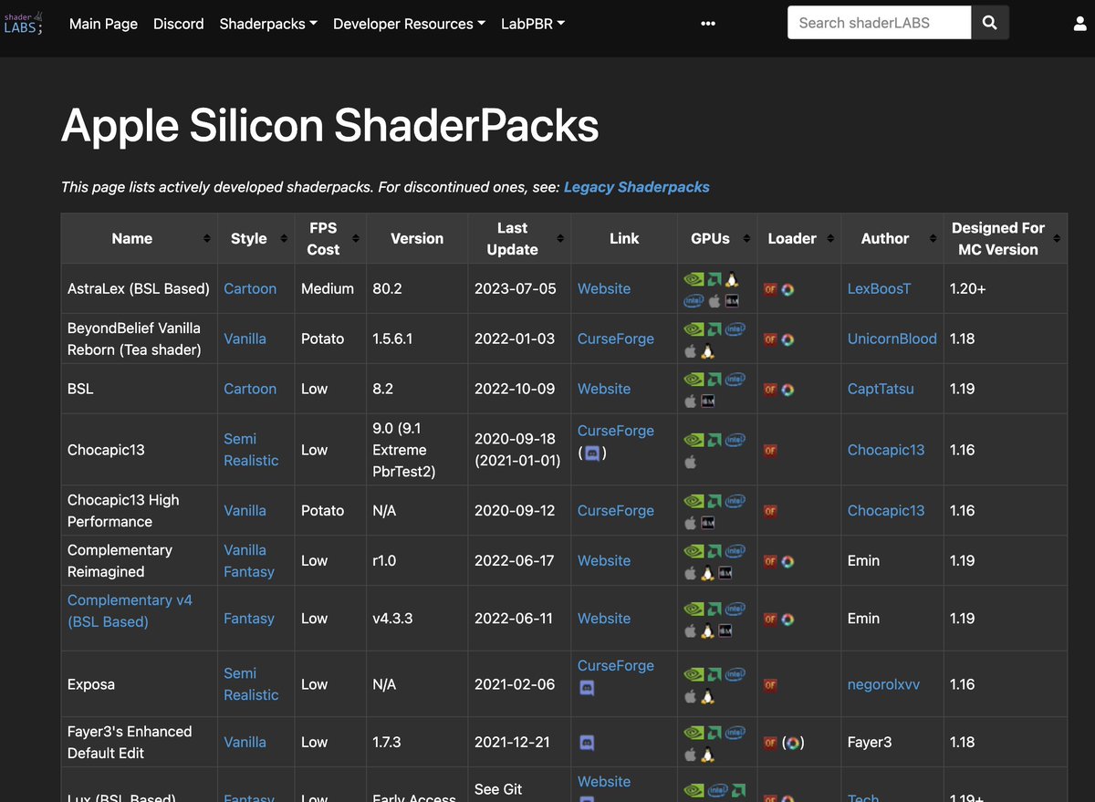Sort table by Loader column arrows
This screenshot has height=802, width=1095.
click(x=830, y=238)
